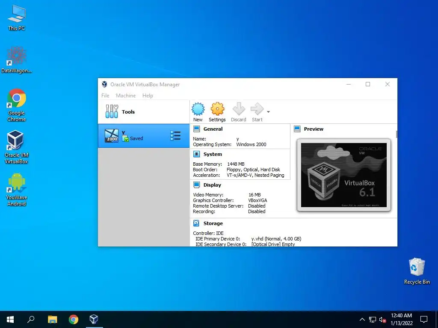Click the muted volume tray icon
This screenshot has height=328, width=438.
tap(383, 319)
